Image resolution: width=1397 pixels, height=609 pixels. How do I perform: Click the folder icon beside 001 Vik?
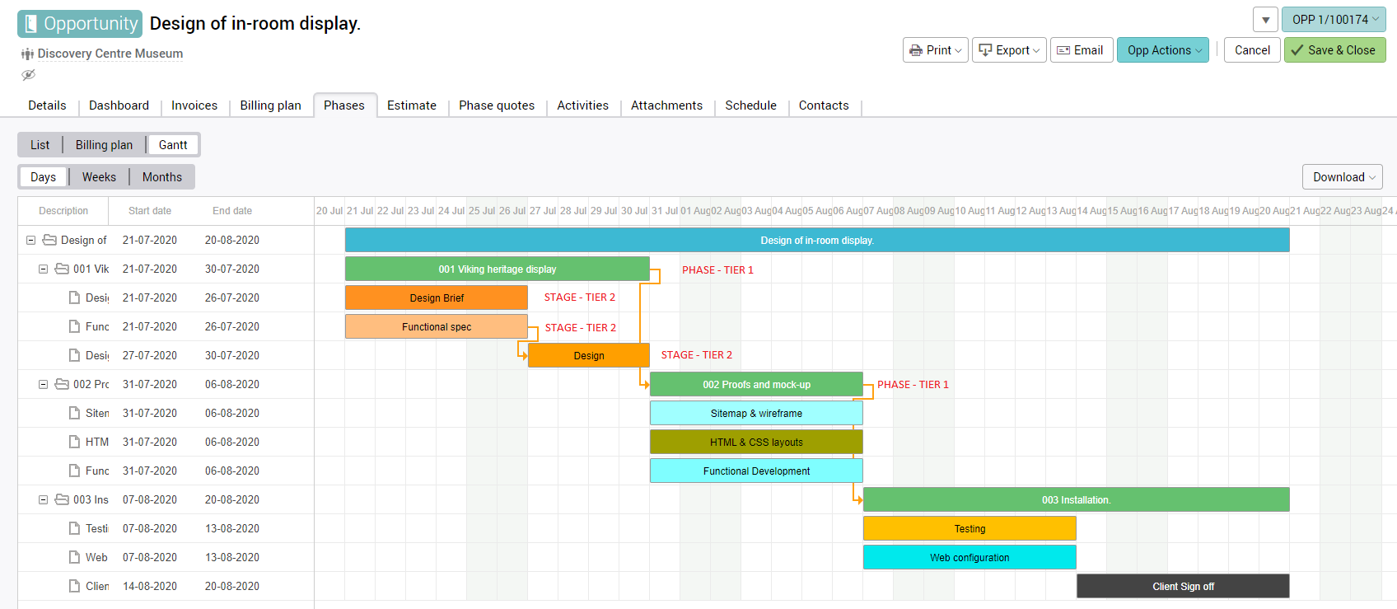[x=62, y=269]
